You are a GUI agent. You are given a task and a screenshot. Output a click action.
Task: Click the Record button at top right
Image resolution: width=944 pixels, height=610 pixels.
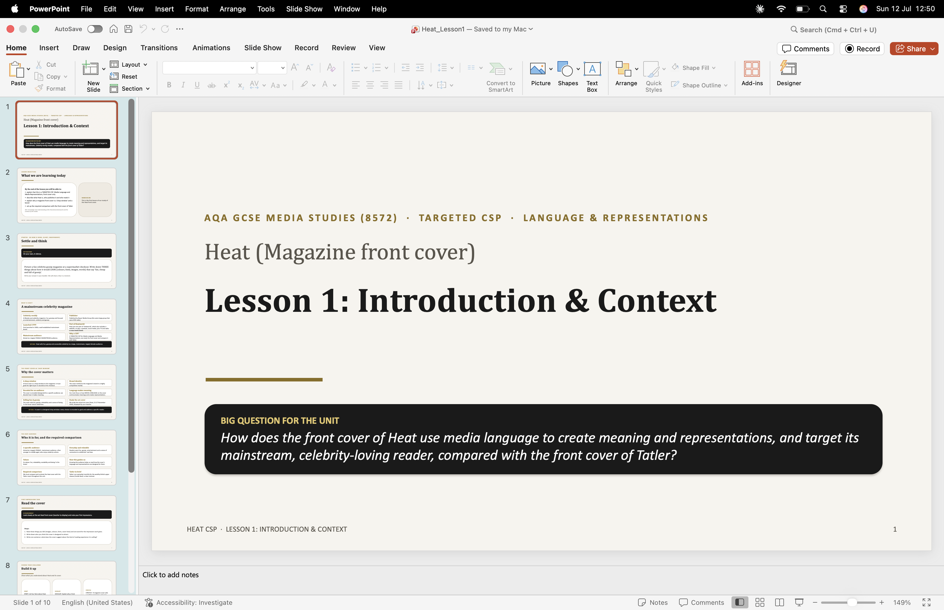(862, 49)
